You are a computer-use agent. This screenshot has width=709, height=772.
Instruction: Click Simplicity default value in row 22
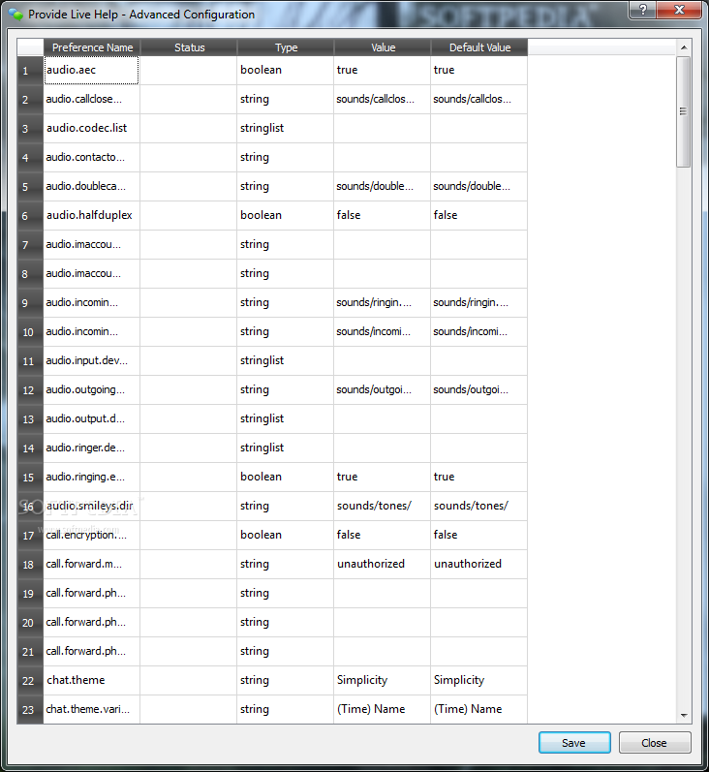coord(479,680)
